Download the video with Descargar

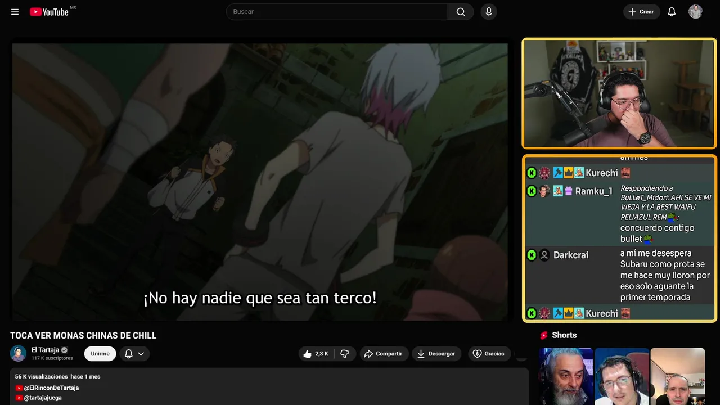click(436, 354)
